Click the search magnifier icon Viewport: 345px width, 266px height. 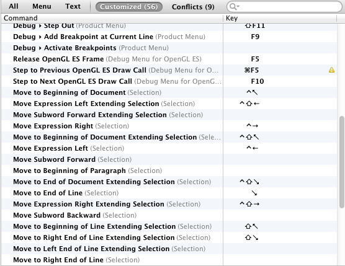click(232, 7)
